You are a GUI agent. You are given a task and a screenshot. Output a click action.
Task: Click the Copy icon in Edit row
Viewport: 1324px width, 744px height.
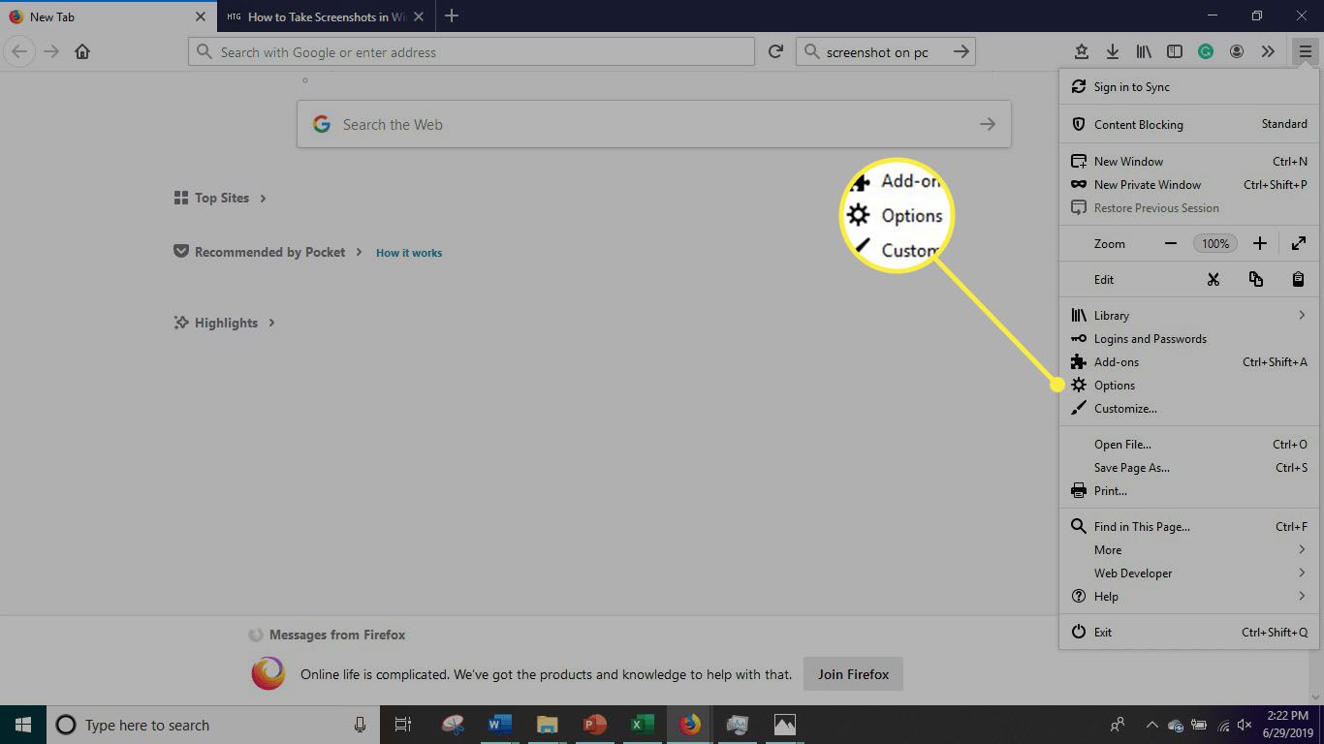pyautogui.click(x=1256, y=279)
